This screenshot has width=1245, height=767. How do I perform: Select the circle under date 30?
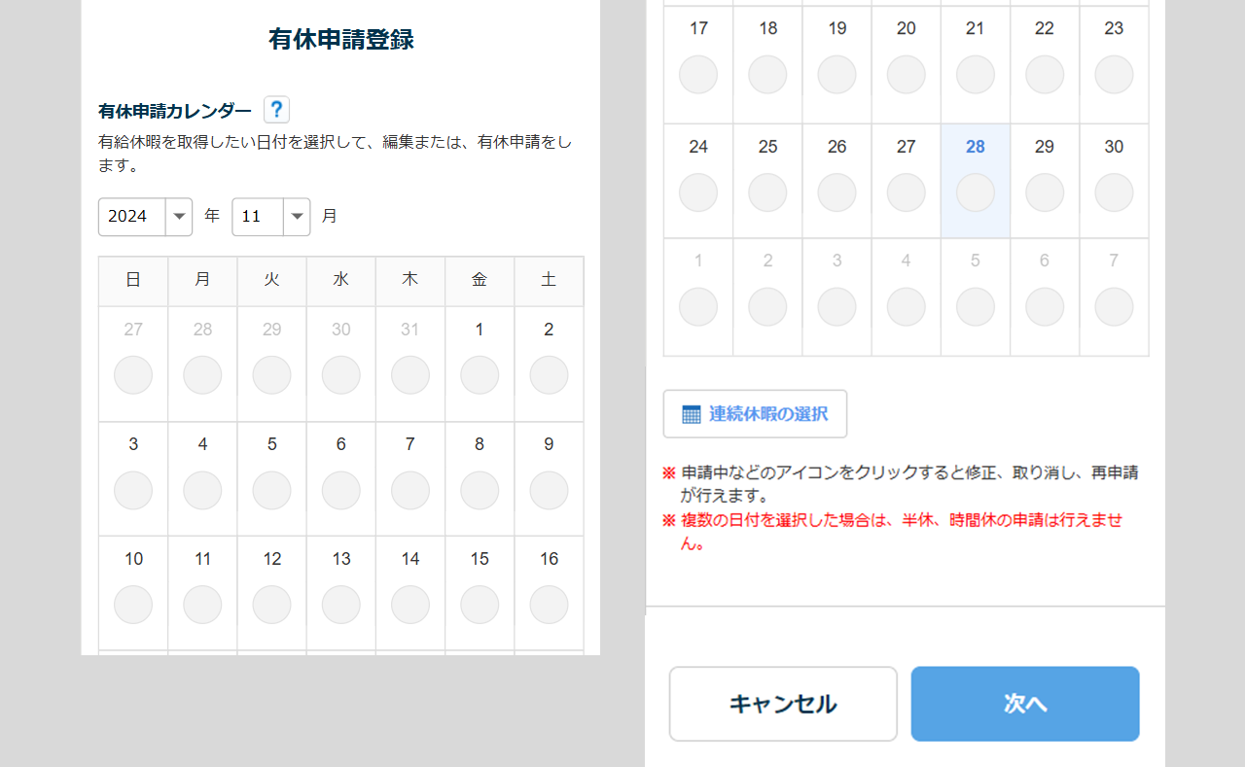pos(1114,192)
